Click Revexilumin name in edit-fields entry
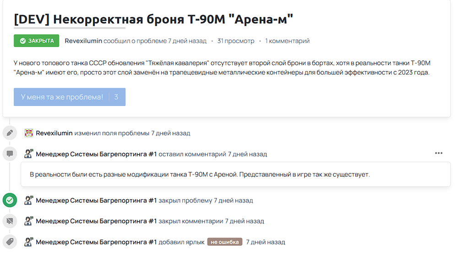This screenshot has width=458, height=254. (x=54, y=133)
